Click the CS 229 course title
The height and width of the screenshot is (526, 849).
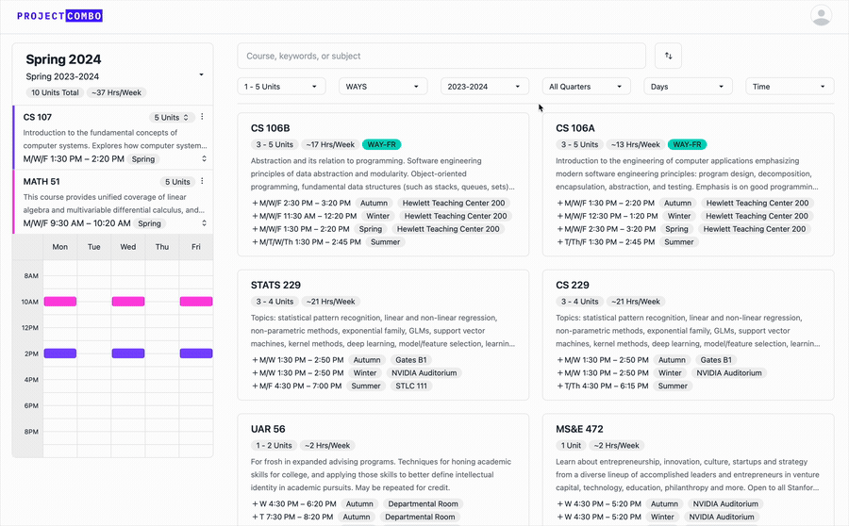tap(573, 285)
